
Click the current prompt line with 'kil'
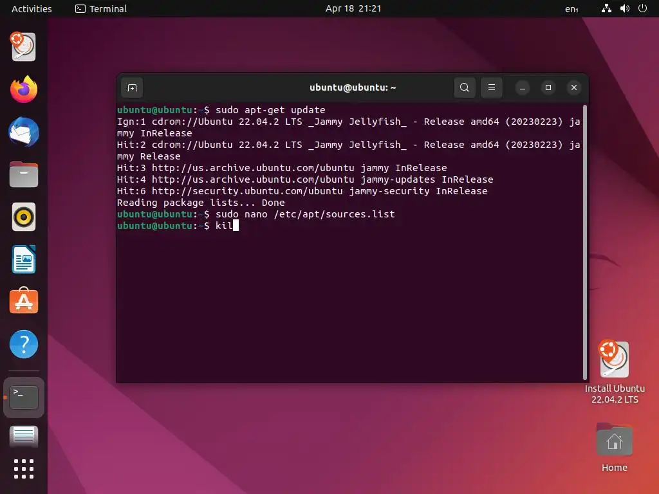[x=178, y=226]
